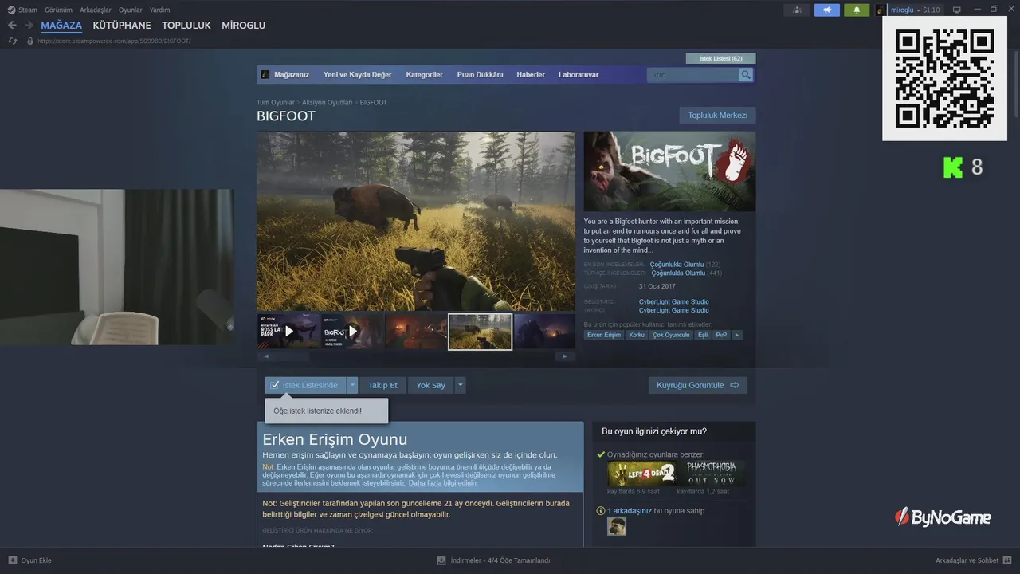Click the Steam logo menu
This screenshot has height=574, width=1020.
12,10
